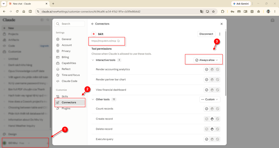The width and height of the screenshot is (279, 148).
Task: Focus the settings Search field
Action: pyautogui.click(x=69, y=24)
